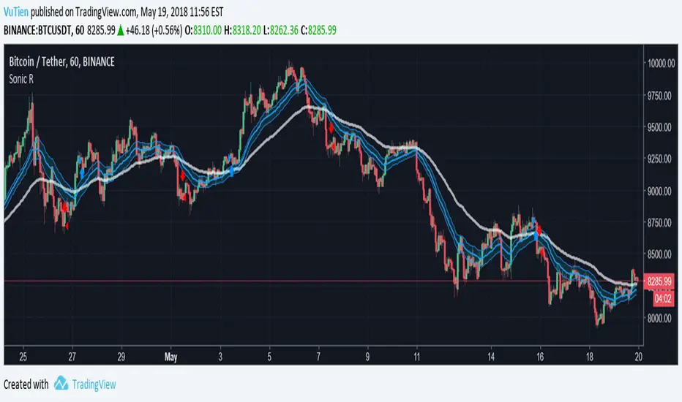Click the May label on time axis
682x402 pixels.
[171, 357]
